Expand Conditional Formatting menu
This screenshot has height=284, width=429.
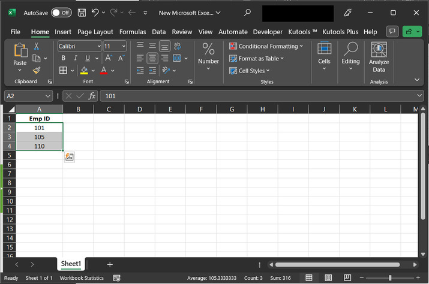coord(266,46)
